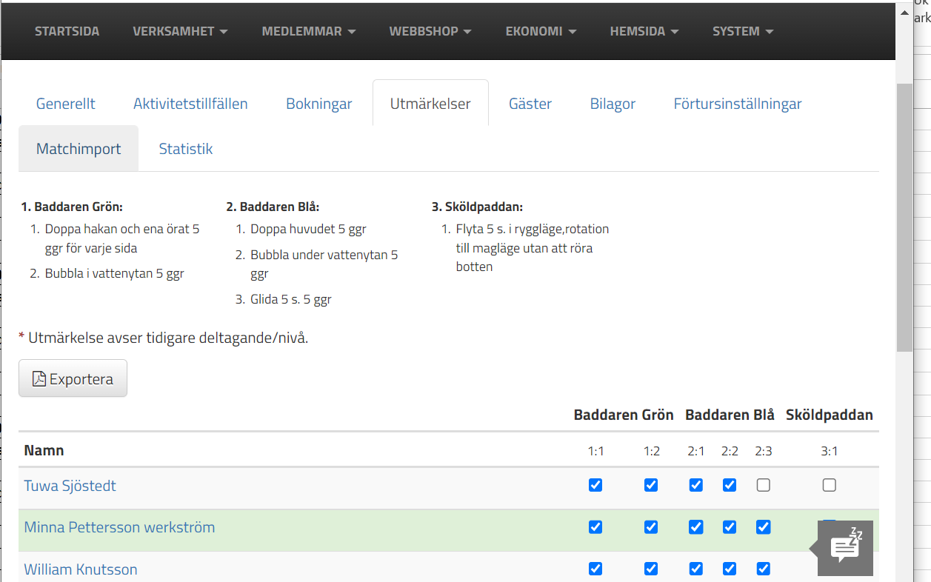Open the System dropdown menu
Screen dimensions: 931x582
tap(743, 31)
